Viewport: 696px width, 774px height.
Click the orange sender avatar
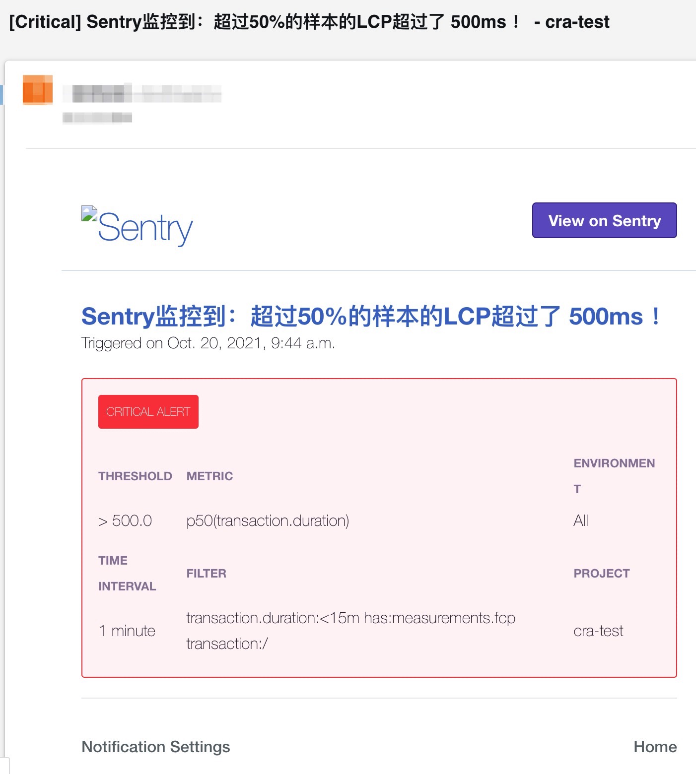pyautogui.click(x=38, y=90)
